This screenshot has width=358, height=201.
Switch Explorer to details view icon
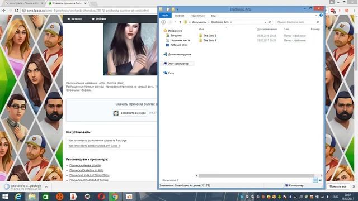[x=315, y=180]
